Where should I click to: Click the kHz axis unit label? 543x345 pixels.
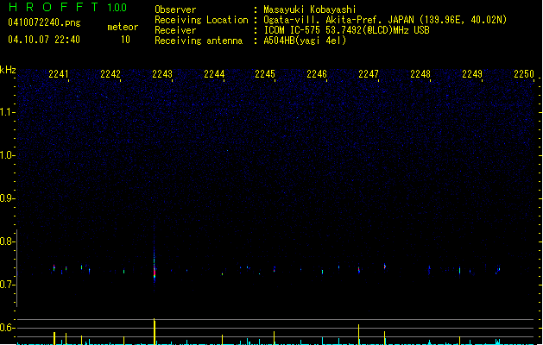(x=8, y=70)
